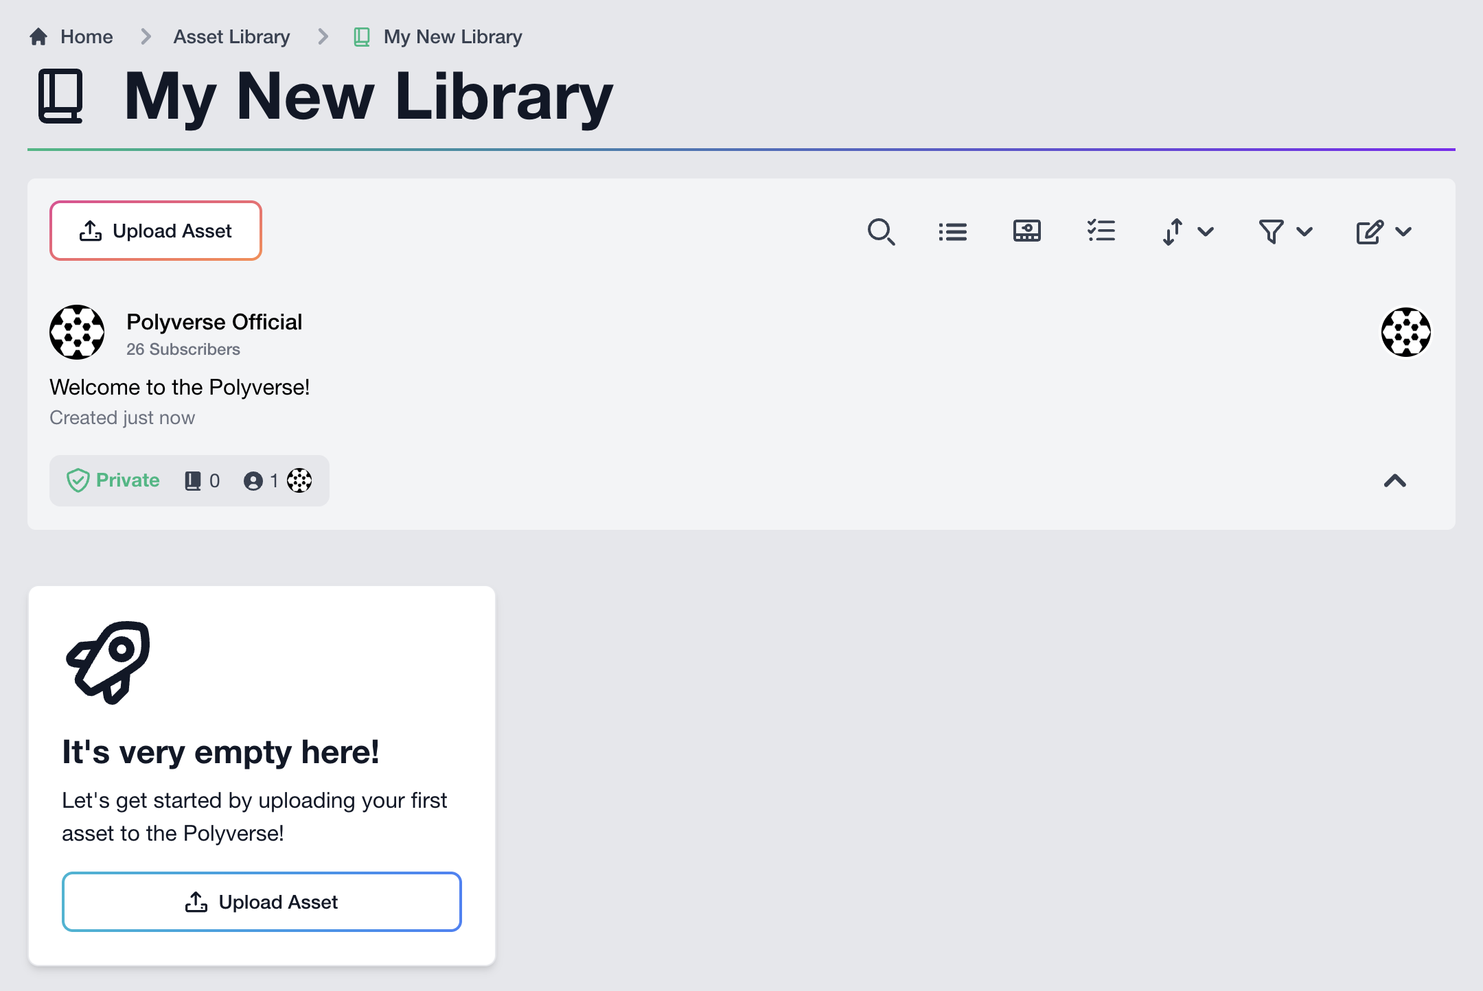Collapse the library info panel with the chevron

pyautogui.click(x=1395, y=481)
